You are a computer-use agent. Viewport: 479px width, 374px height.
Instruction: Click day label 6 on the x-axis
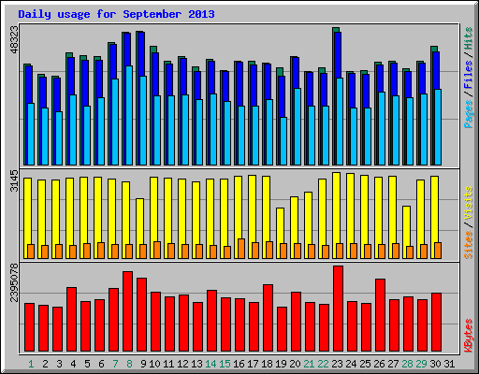pyautogui.click(x=101, y=364)
